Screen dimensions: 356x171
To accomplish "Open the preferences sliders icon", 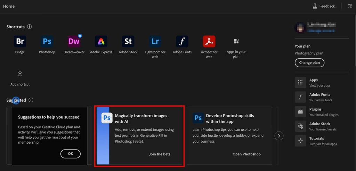I will [350, 6].
